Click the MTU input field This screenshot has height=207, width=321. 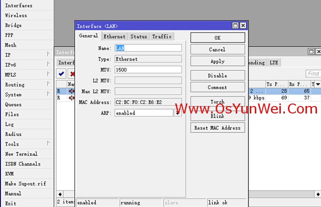click(x=148, y=69)
